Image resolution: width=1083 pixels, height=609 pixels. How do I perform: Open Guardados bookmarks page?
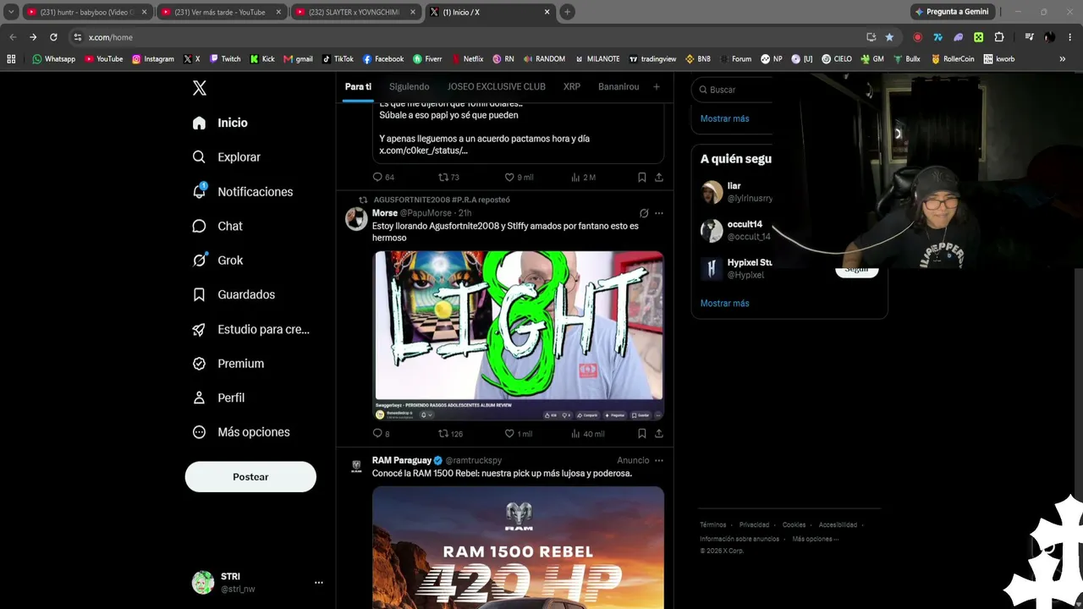234,294
